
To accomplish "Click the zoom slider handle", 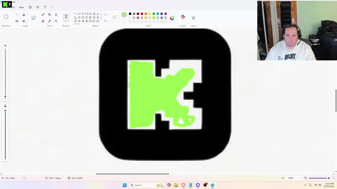I will pos(329,178).
